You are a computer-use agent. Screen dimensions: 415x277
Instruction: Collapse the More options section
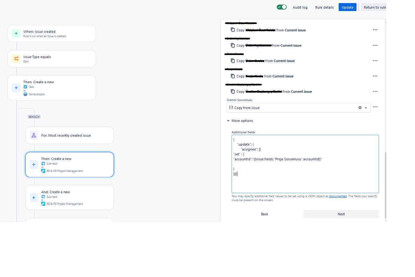pos(240,121)
